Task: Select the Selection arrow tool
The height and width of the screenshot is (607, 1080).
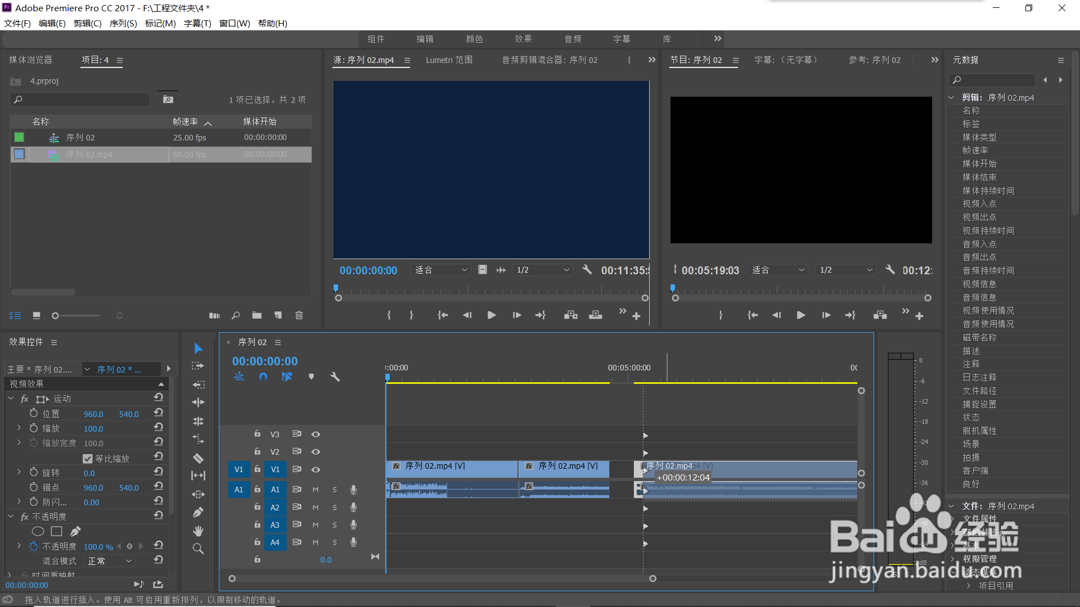Action: coord(198,348)
